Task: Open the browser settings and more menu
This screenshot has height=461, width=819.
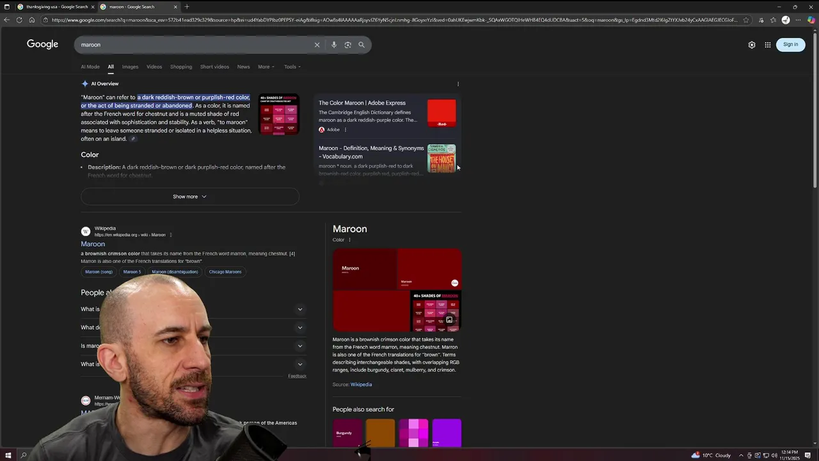Action: click(798, 20)
